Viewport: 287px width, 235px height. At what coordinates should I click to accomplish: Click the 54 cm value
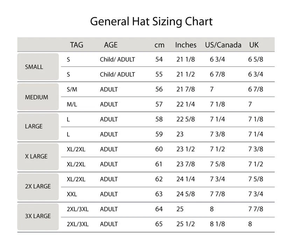[159, 59]
